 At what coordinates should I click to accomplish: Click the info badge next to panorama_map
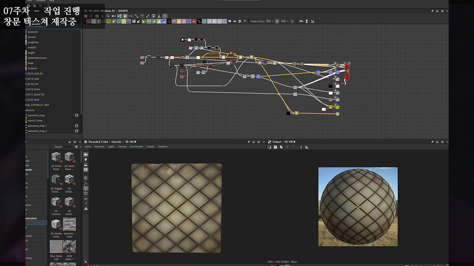click(x=77, y=115)
